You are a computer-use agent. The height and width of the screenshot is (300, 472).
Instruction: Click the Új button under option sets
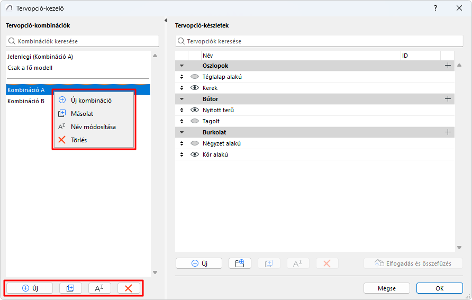tap(199, 263)
